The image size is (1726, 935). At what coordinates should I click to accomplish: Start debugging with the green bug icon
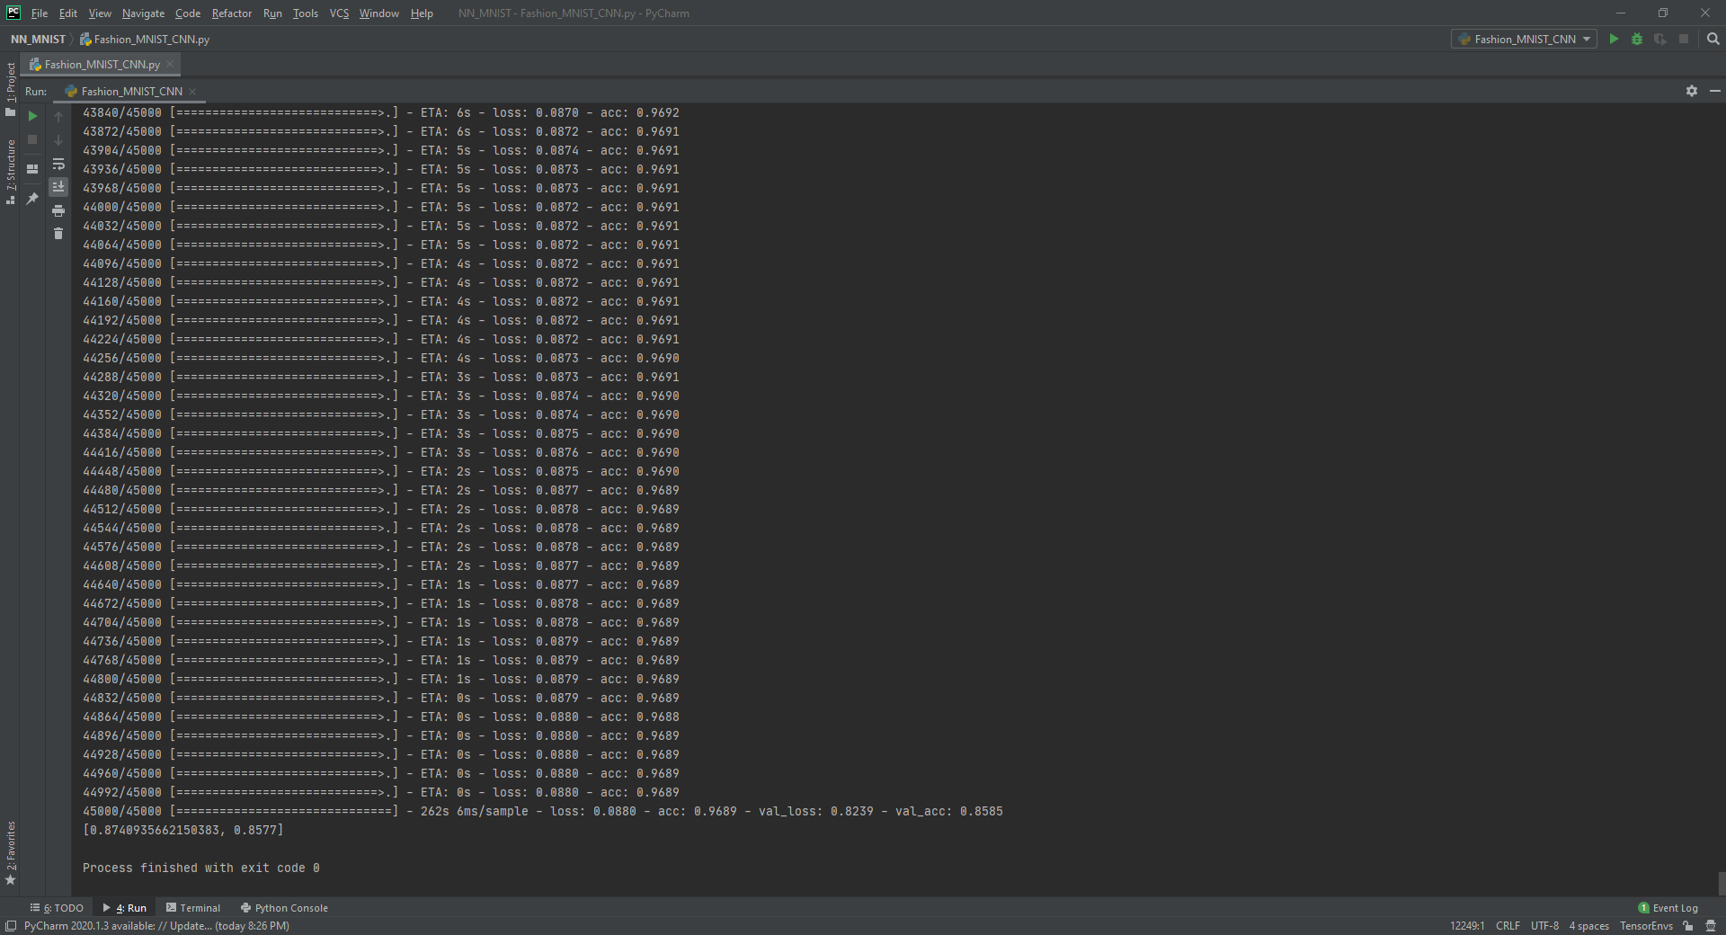point(1637,39)
